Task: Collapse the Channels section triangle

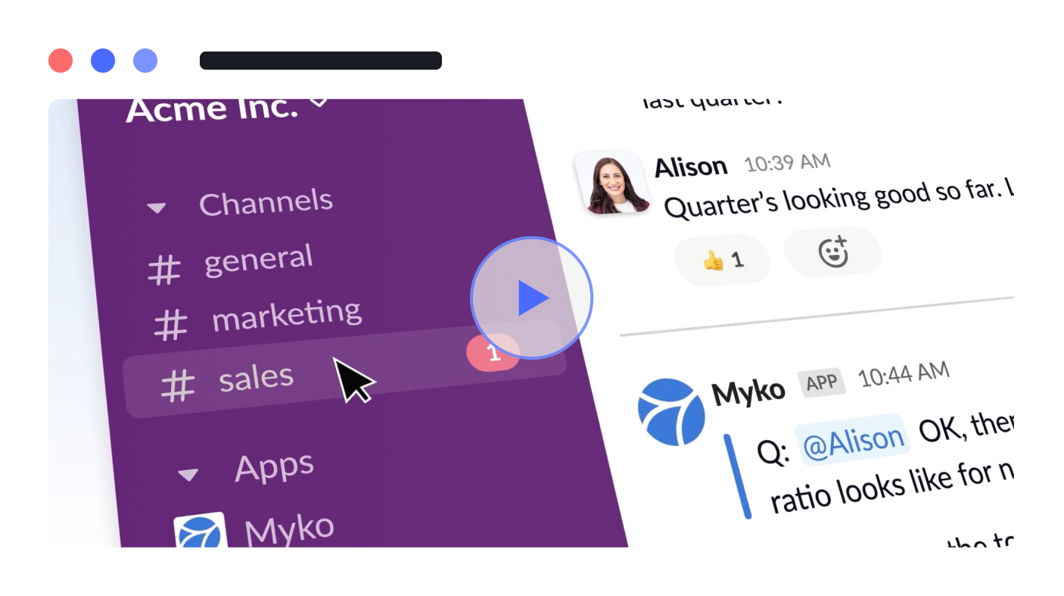Action: (x=157, y=208)
